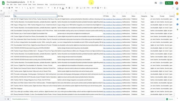Format as currency with dollar icon
This screenshot has height=101, width=180.
[x=22, y=8]
